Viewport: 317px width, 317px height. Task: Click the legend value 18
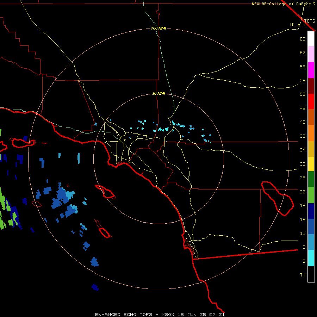click(303, 206)
